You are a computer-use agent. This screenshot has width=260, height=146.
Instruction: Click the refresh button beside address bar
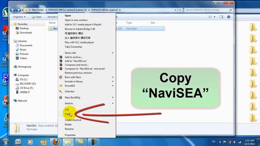pyautogui.click(x=180, y=10)
